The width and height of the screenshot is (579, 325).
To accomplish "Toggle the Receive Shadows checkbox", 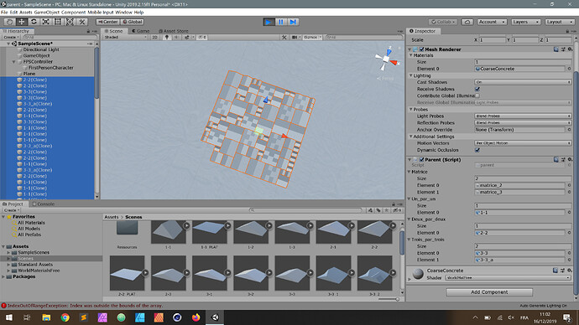I will [x=477, y=89].
